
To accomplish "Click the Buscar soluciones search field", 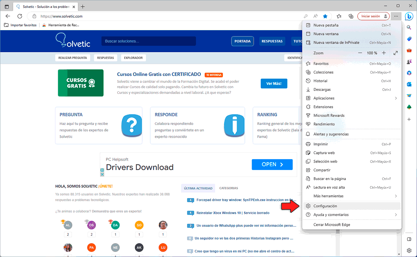I will 149,41.
